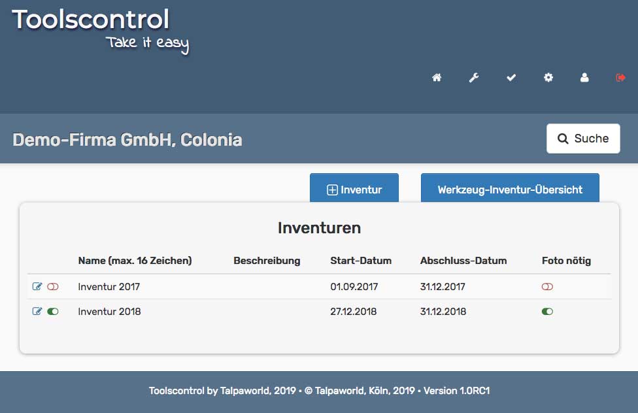Image resolution: width=638 pixels, height=413 pixels.
Task: Go to the home icon
Action: [437, 77]
